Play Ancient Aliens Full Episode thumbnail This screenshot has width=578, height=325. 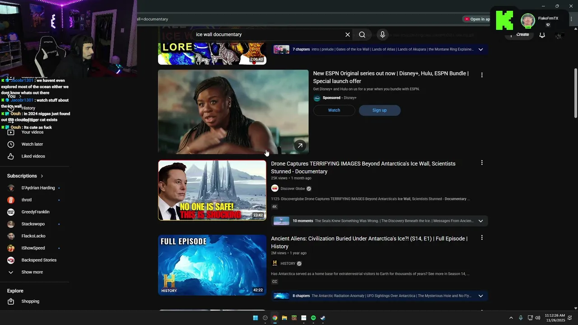click(212, 265)
